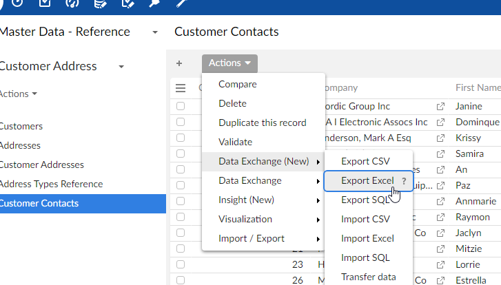Open the hamburger table menu icon

point(181,88)
